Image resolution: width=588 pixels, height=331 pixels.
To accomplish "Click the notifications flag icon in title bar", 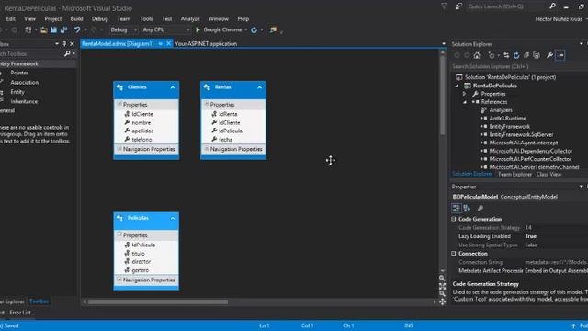I will [x=444, y=6].
